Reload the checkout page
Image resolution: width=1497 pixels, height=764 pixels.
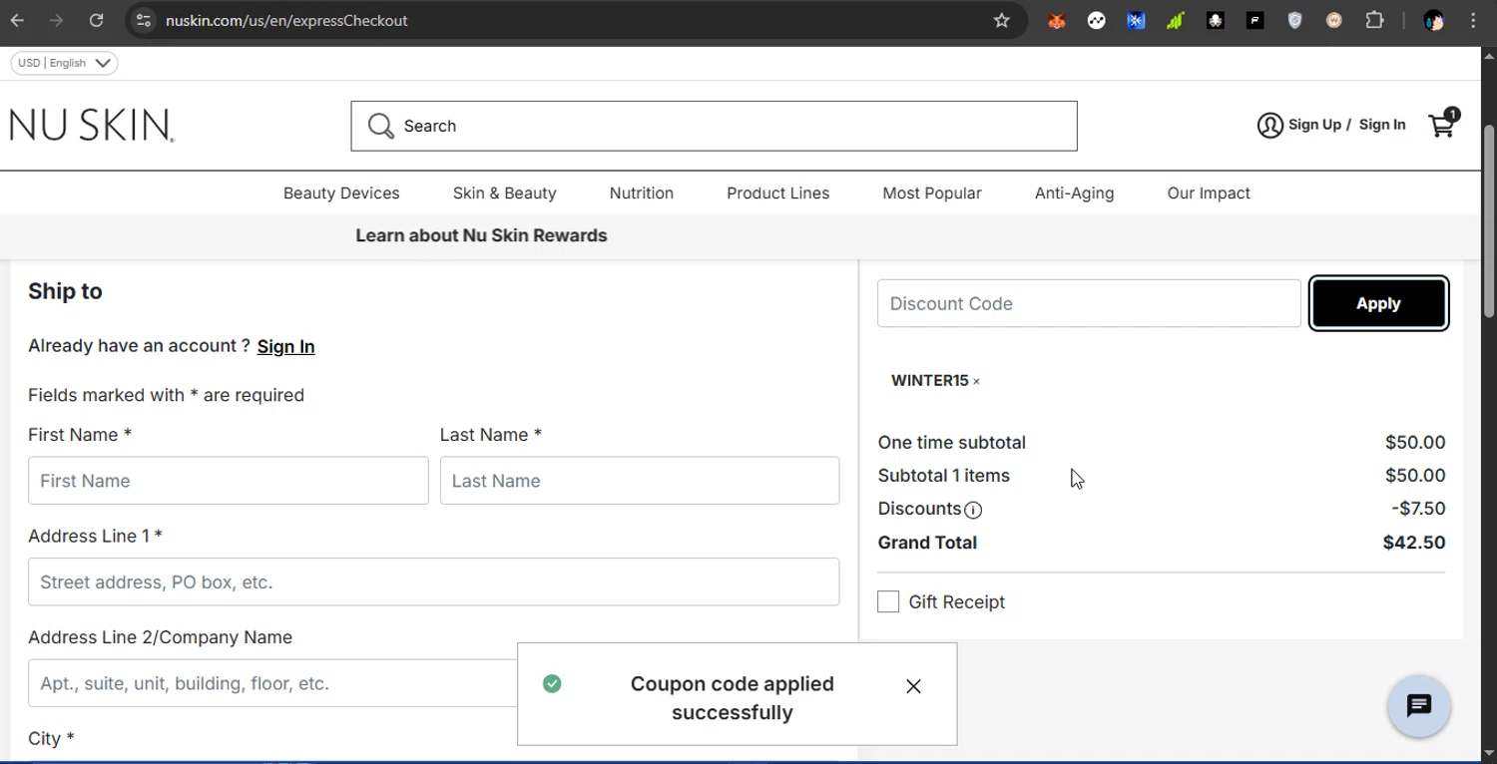click(x=96, y=20)
